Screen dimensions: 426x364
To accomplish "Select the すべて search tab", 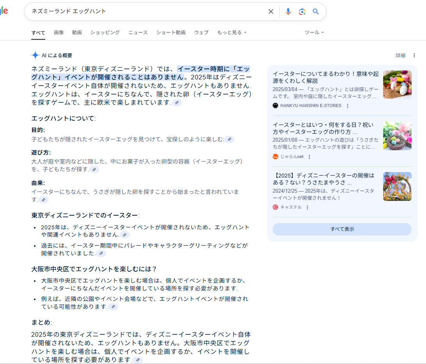I will point(38,33).
